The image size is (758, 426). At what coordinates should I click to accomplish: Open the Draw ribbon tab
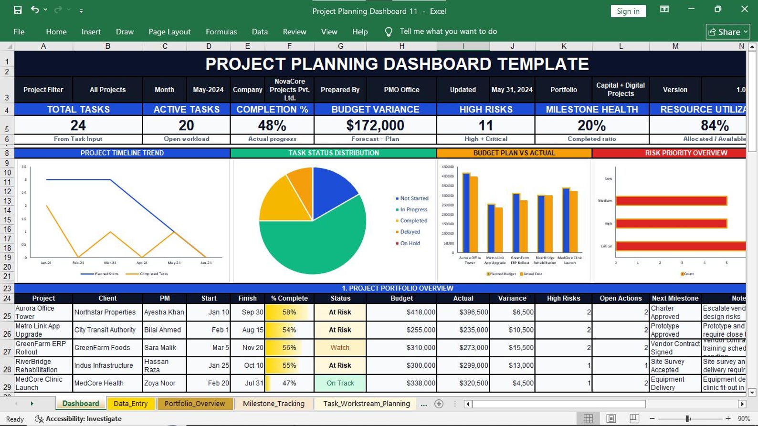click(125, 31)
